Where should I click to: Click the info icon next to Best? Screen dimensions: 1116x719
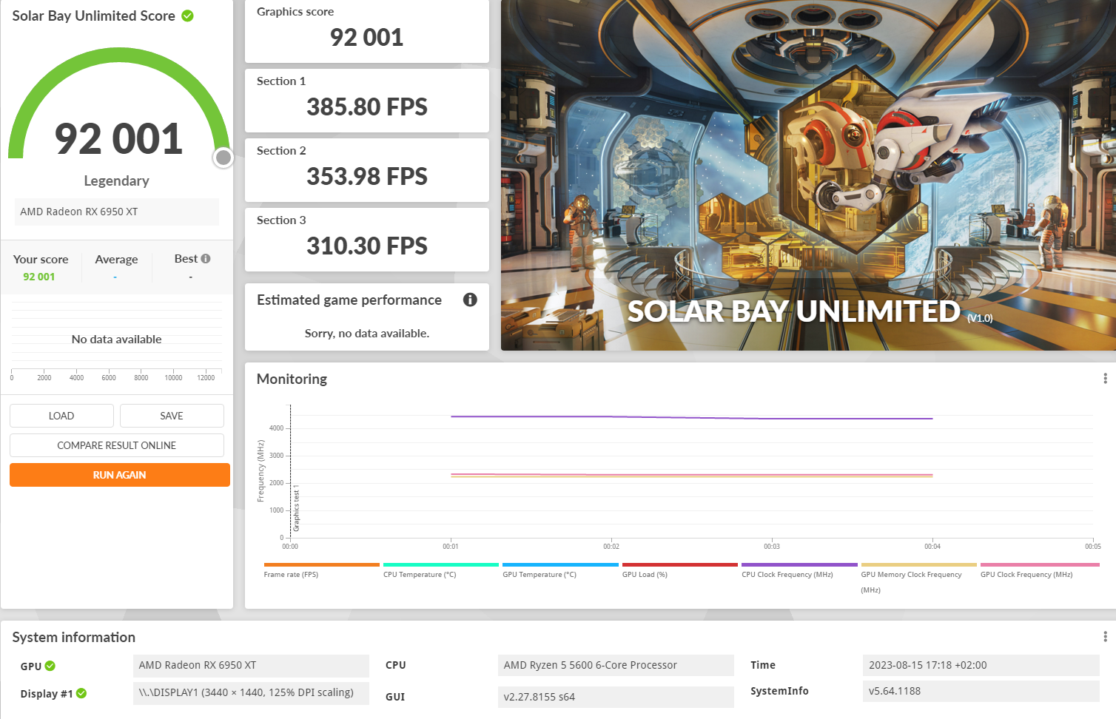click(x=206, y=259)
